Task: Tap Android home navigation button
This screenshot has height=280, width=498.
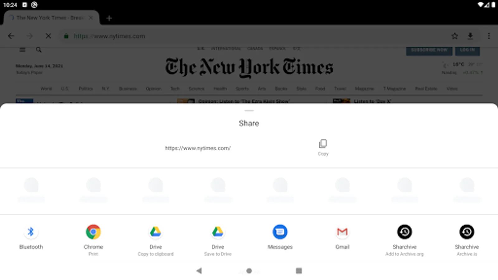Action: click(x=249, y=271)
